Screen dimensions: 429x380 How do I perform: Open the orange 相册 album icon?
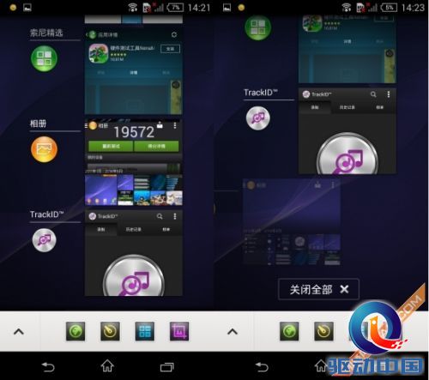44,149
